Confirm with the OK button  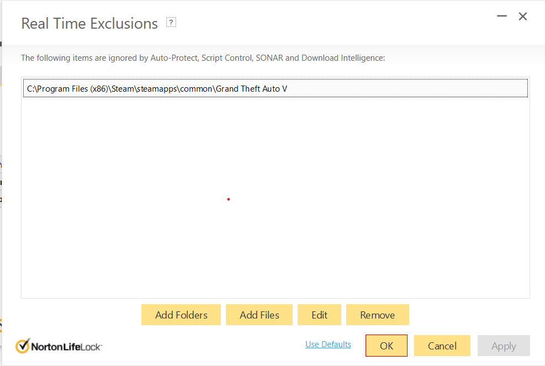pos(387,346)
